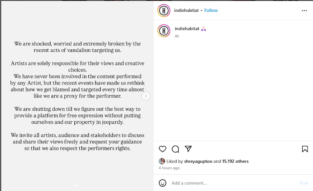Click the 4 hours ago timestamp

(169, 168)
